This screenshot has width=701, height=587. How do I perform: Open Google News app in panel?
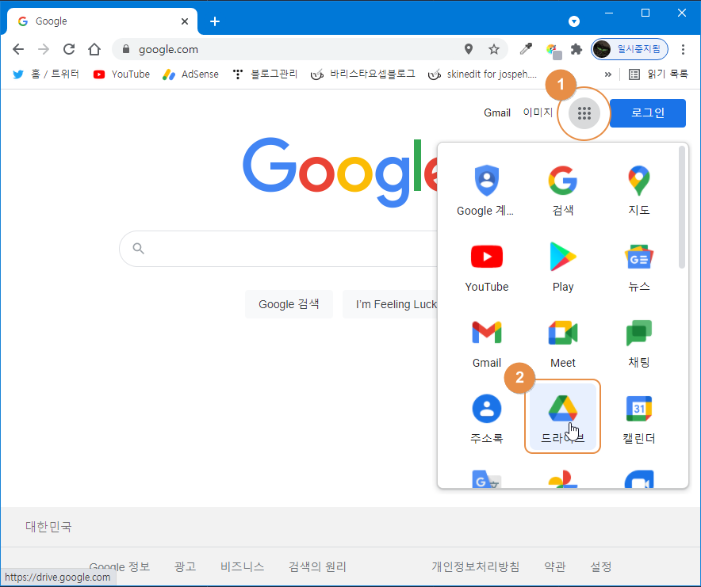pos(638,267)
